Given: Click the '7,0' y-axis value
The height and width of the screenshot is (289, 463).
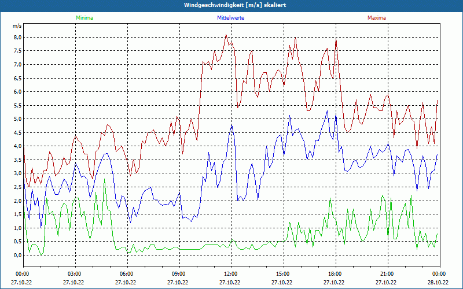Looking at the screenshot, I should coord(17,64).
